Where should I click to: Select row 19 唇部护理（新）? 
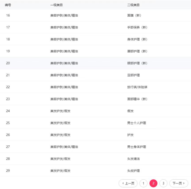coord(95,51)
